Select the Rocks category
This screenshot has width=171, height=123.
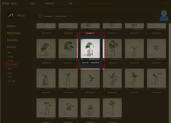10,73
